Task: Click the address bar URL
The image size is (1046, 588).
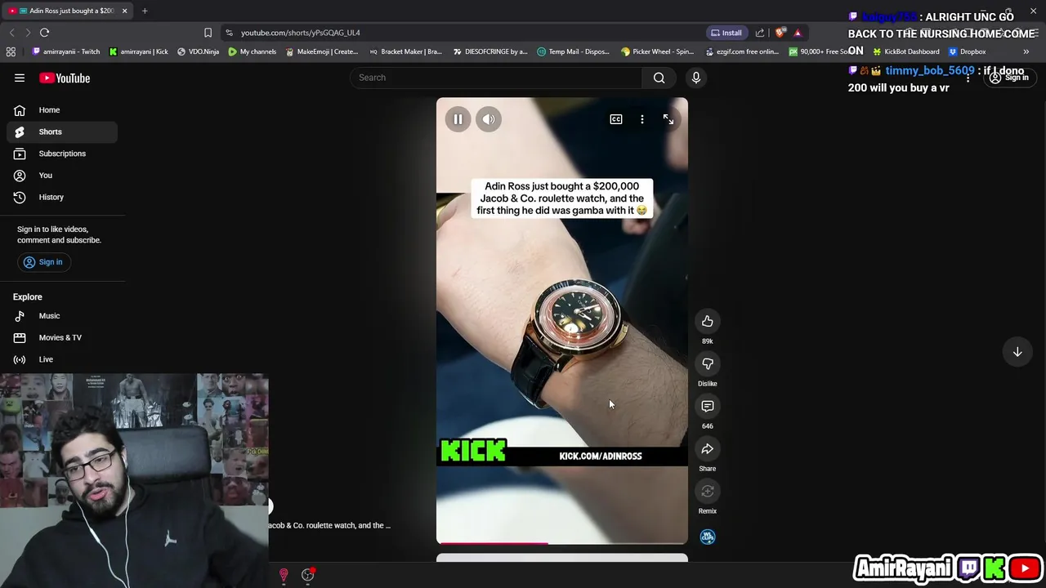Action: coord(300,33)
